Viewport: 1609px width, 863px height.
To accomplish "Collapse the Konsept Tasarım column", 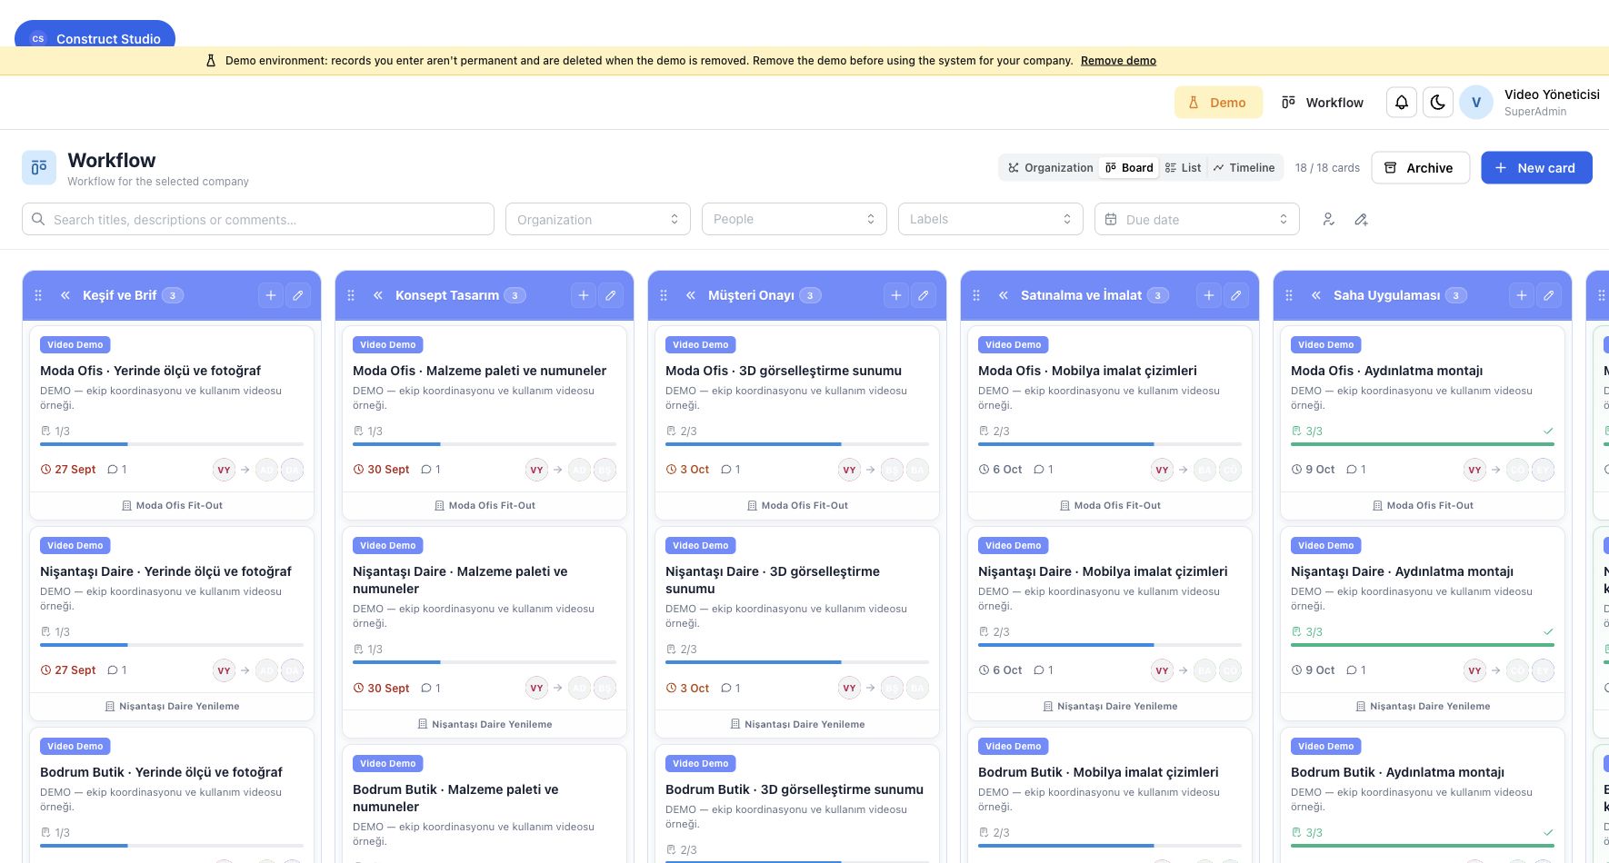I will click(378, 295).
